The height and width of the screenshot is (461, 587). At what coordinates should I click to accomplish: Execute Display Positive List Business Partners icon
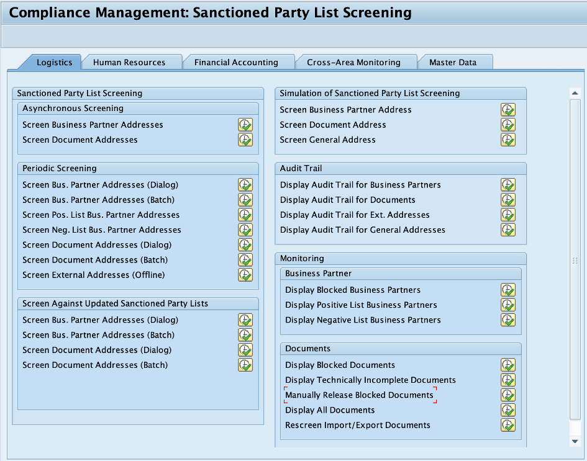pos(508,305)
